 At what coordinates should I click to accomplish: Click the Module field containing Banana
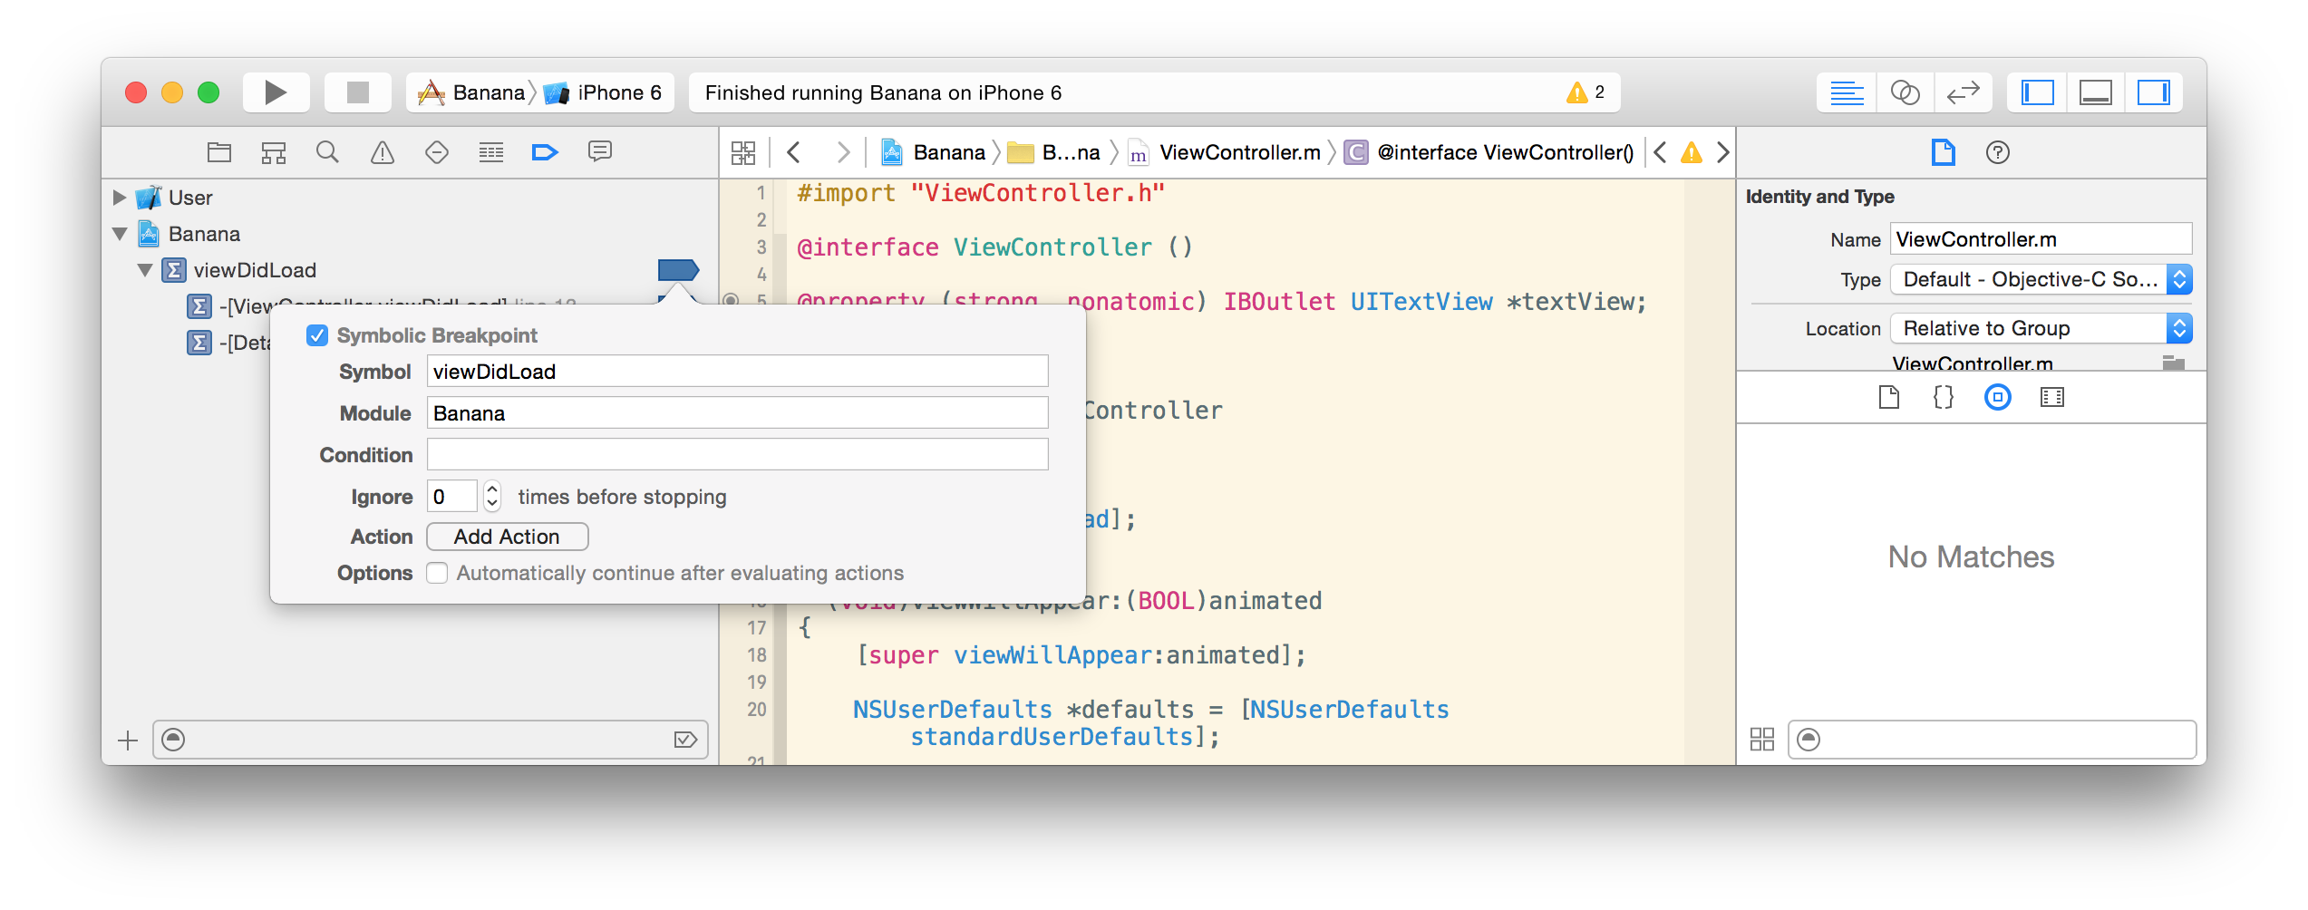737,413
